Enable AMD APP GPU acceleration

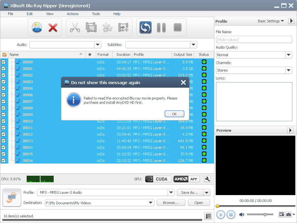click(x=187, y=179)
